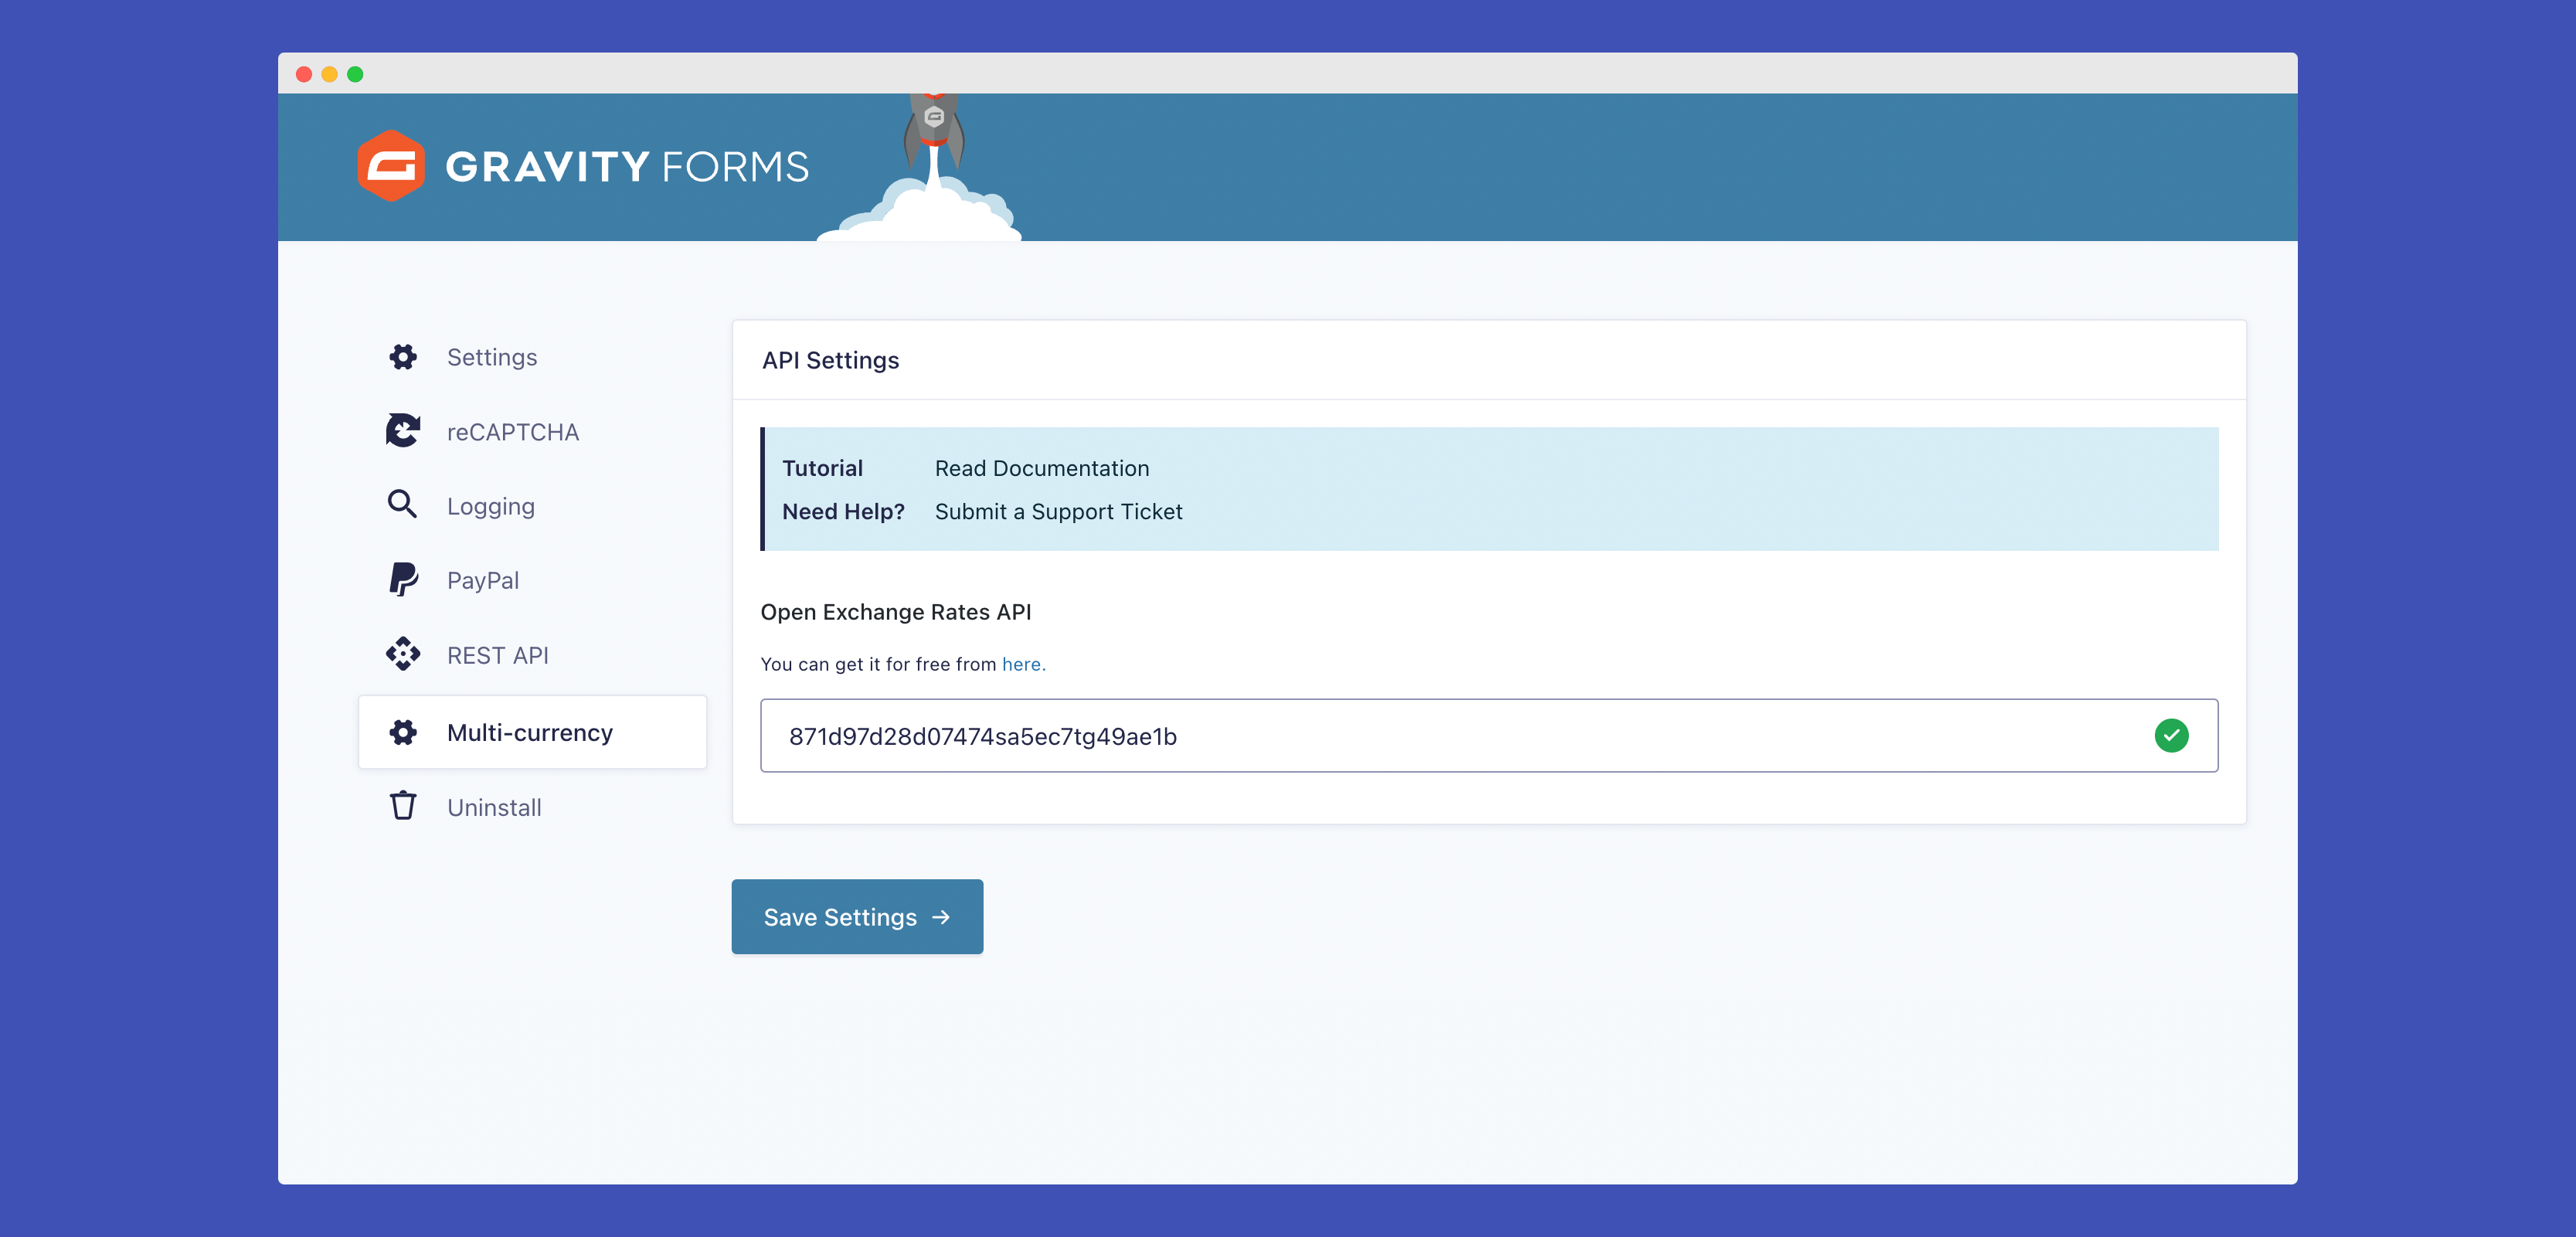Select the PayPal icon in sidebar

[403, 580]
